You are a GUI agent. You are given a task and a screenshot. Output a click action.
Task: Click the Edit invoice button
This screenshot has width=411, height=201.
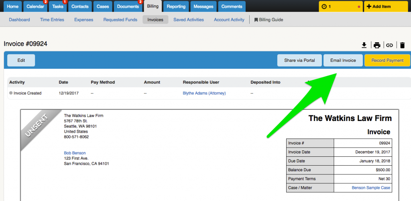pos(21,60)
